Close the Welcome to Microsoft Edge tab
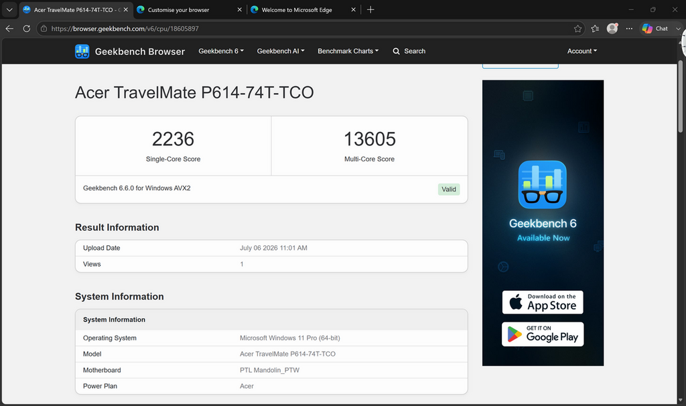 (354, 9)
